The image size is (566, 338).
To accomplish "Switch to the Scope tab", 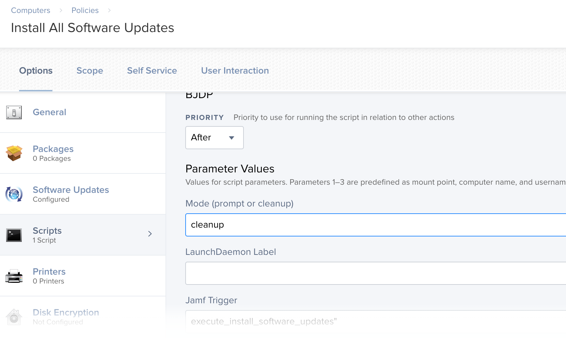I will [90, 71].
